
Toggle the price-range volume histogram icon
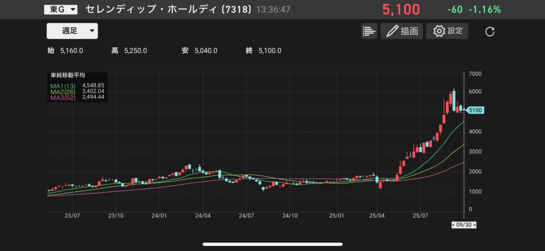click(x=369, y=31)
